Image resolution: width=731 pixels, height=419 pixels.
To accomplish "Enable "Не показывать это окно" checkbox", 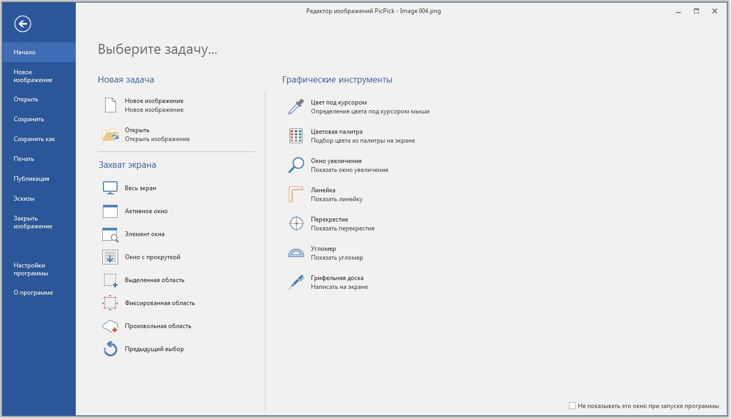I will [x=572, y=406].
